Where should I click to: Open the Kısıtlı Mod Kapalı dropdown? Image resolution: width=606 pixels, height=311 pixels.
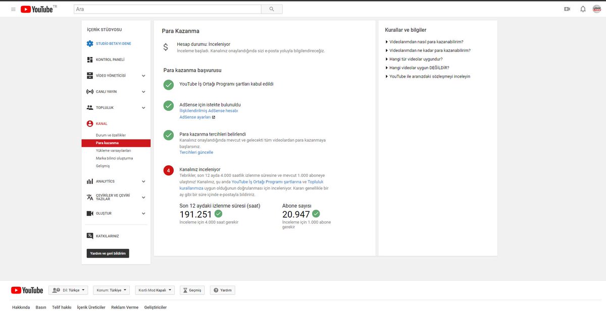[155, 290]
